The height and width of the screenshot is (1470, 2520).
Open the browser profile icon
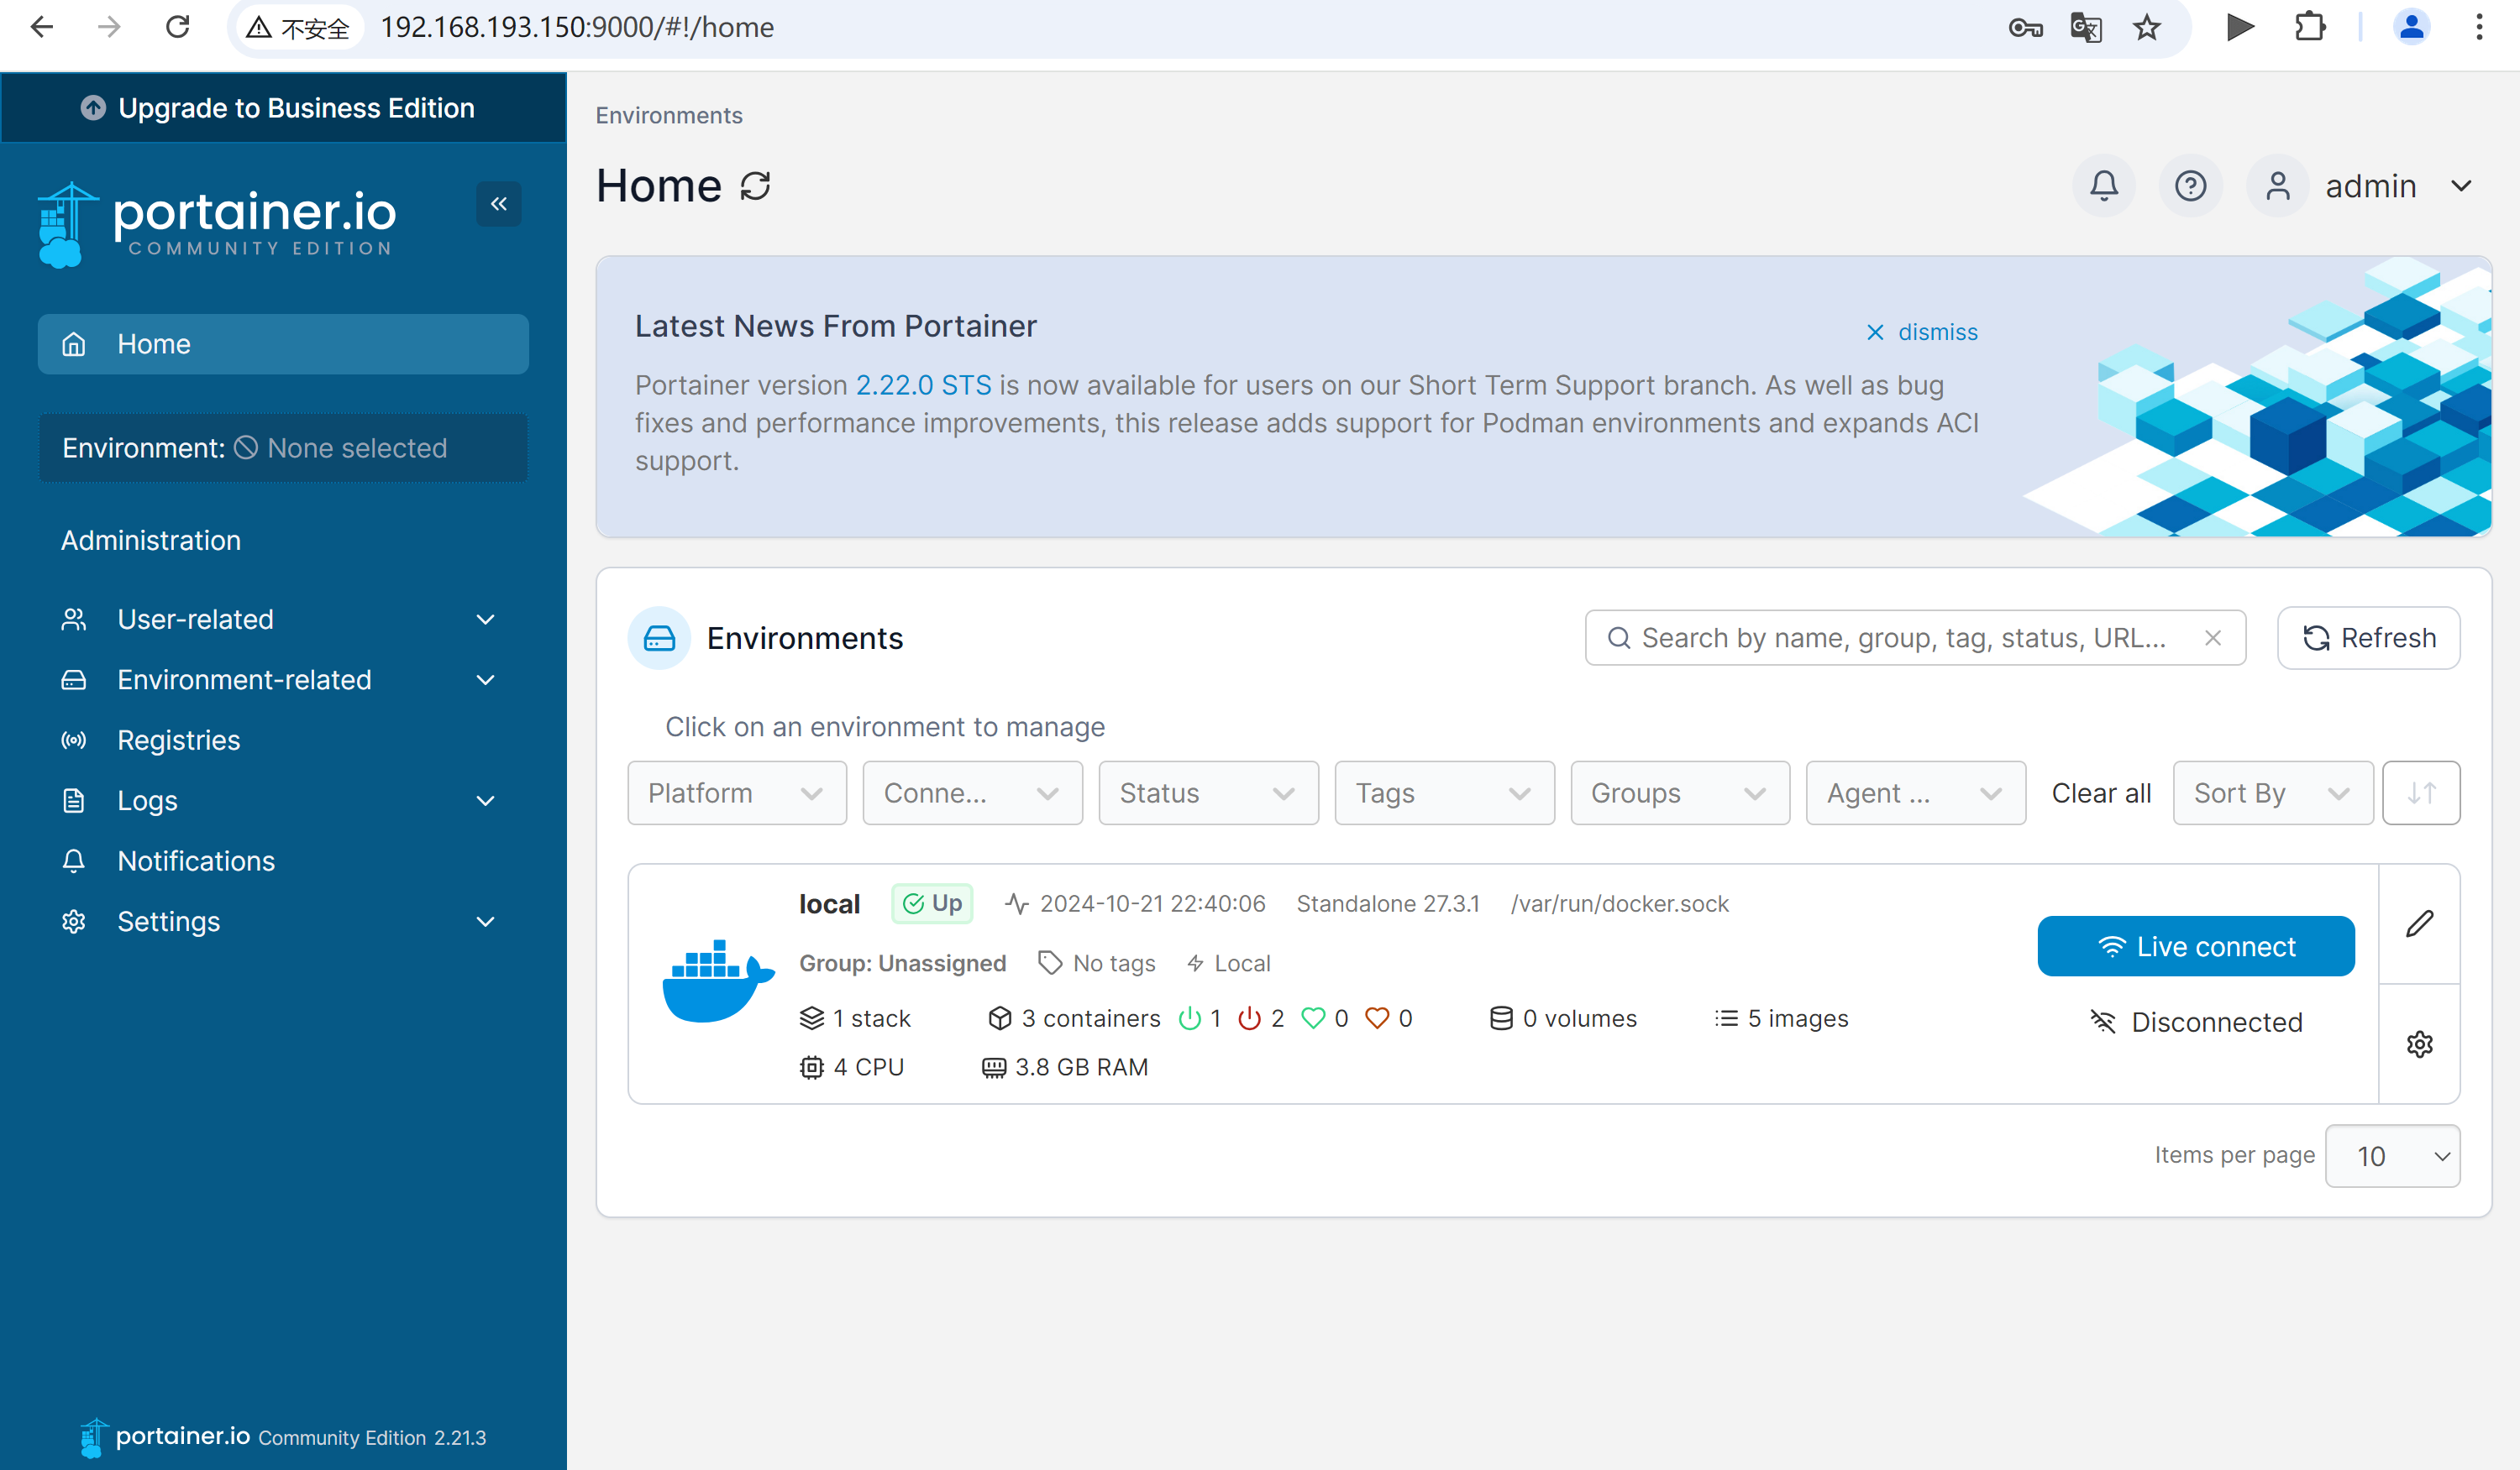2412,28
